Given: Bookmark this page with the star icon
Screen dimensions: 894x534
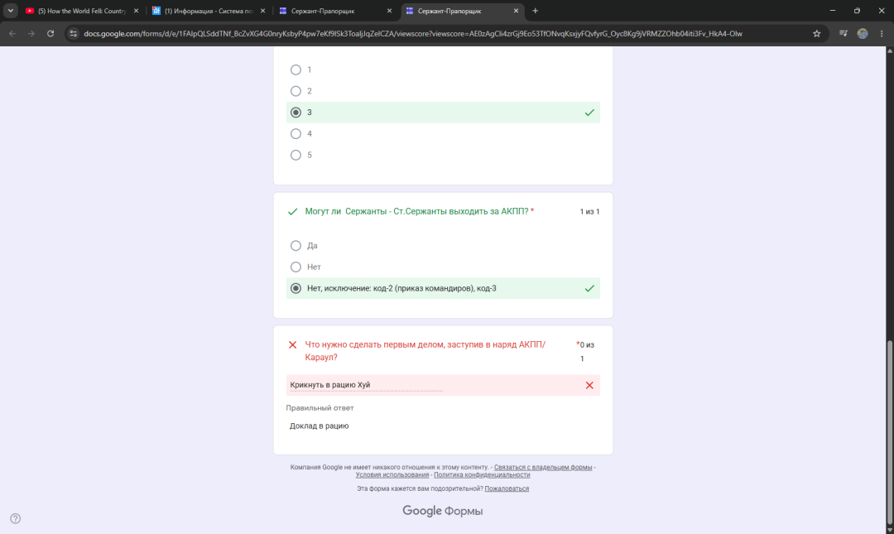Looking at the screenshot, I should tap(816, 34).
